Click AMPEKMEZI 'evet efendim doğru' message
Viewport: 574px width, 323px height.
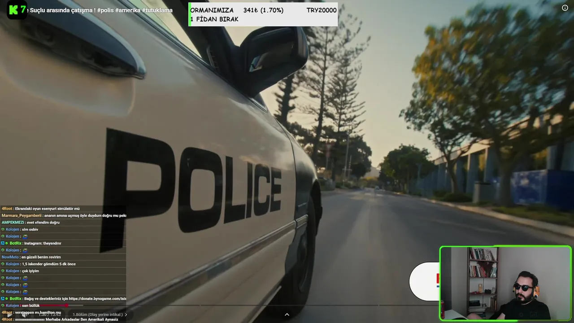30,223
